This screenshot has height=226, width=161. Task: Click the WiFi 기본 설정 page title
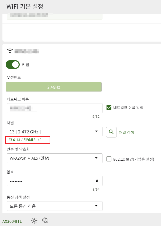coord(25,6)
